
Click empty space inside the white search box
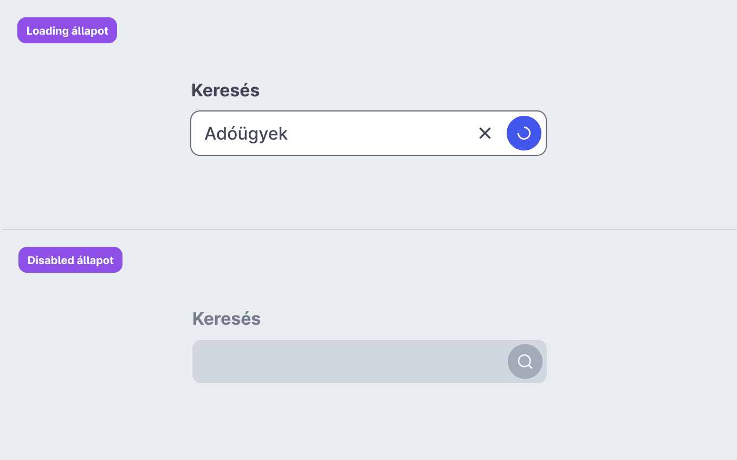[x=379, y=133]
